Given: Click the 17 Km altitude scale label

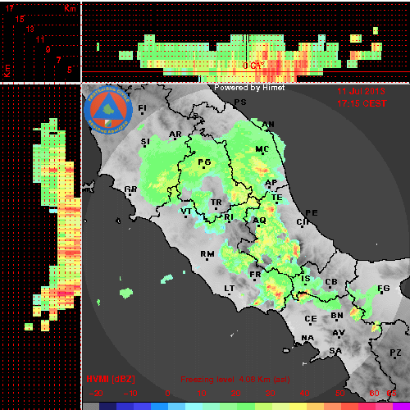Looking at the screenshot, I should [x=9, y=8].
